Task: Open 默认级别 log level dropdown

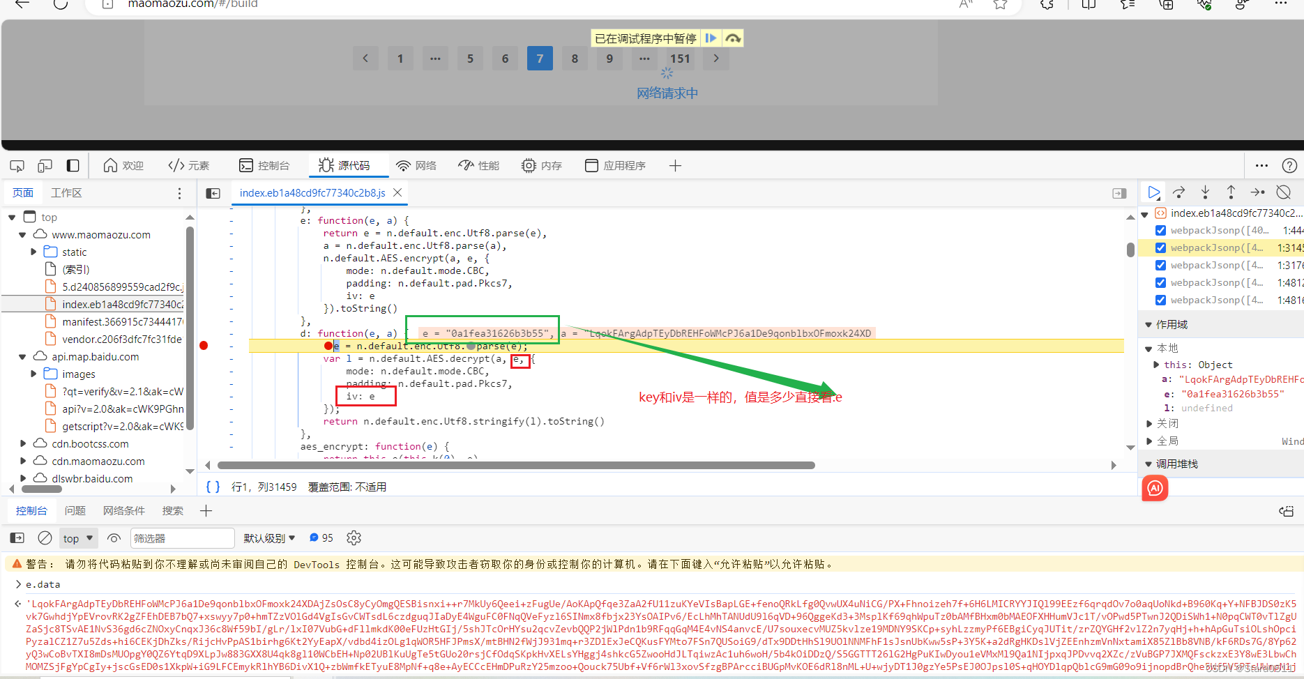Action: click(x=269, y=538)
